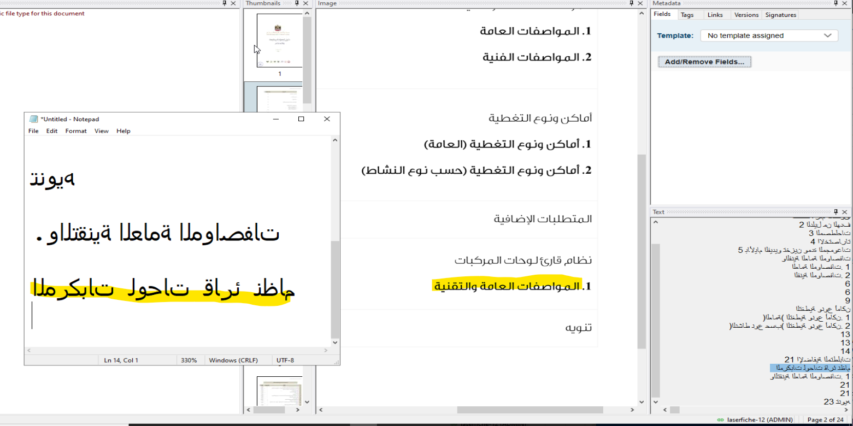Switch to the Fields tab
This screenshot has width=853, height=426.
click(662, 15)
